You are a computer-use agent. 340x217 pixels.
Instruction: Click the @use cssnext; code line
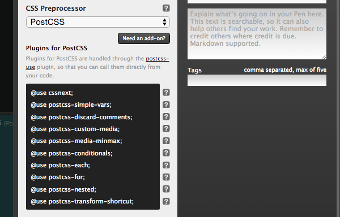[x=52, y=93]
